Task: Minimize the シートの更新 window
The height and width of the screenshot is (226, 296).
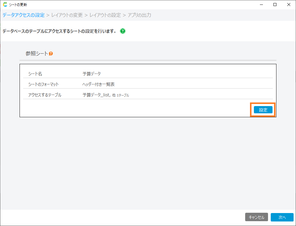Action: click(x=261, y=5)
